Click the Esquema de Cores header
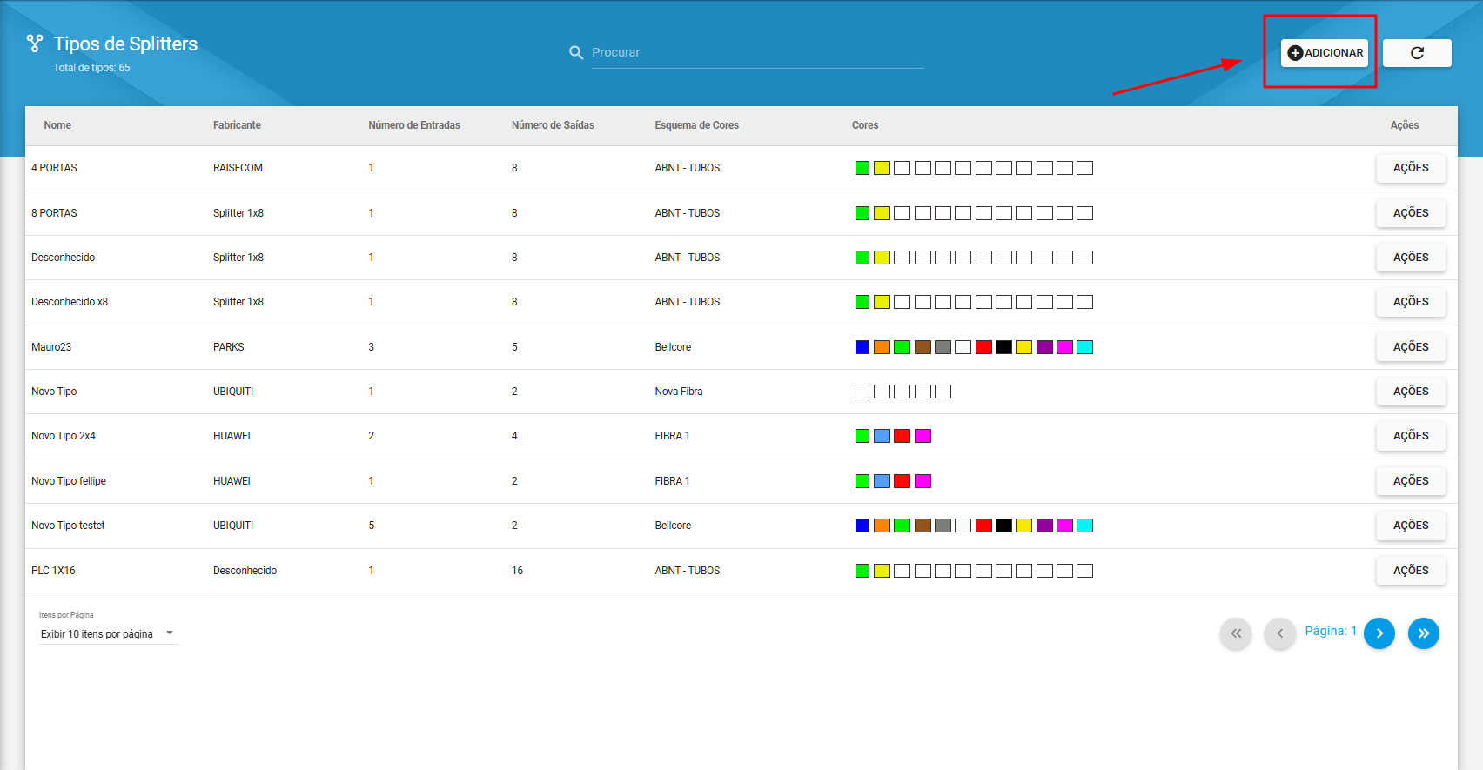Viewport: 1483px width, 770px height. coord(696,125)
